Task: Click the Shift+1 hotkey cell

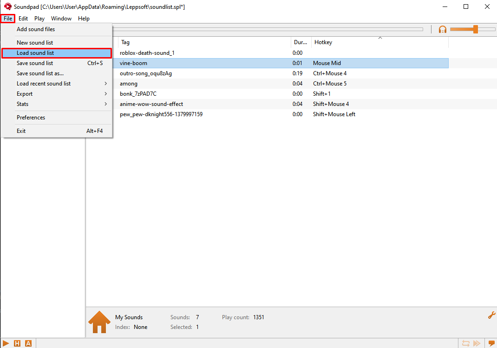Action: pos(322,94)
